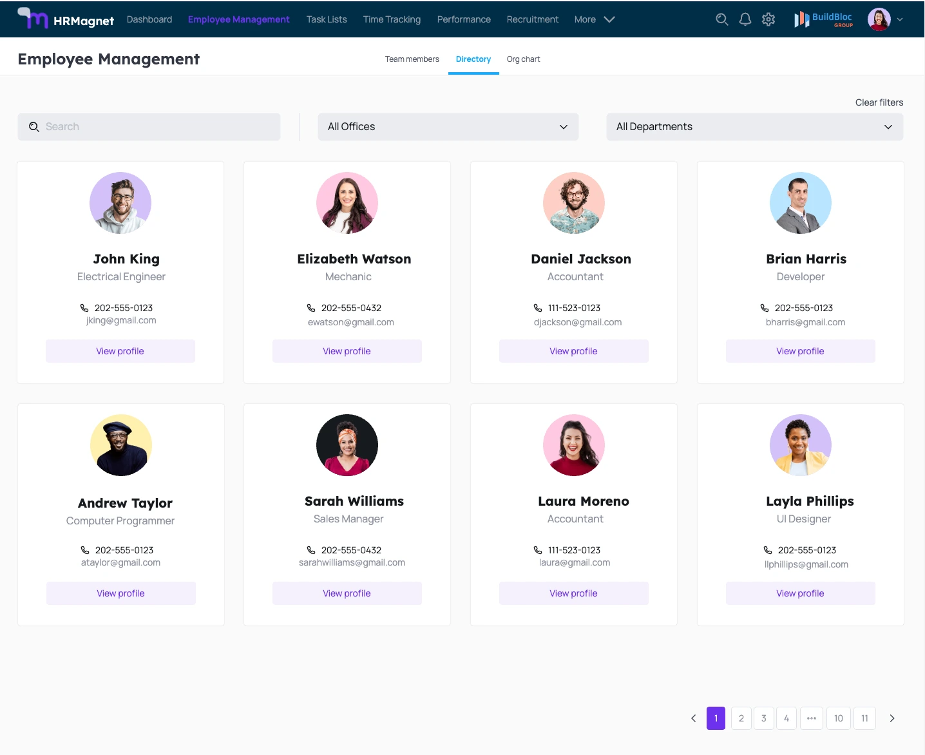Viewport: 925px width, 755px height.
Task: Go to page 2
Action: point(741,718)
